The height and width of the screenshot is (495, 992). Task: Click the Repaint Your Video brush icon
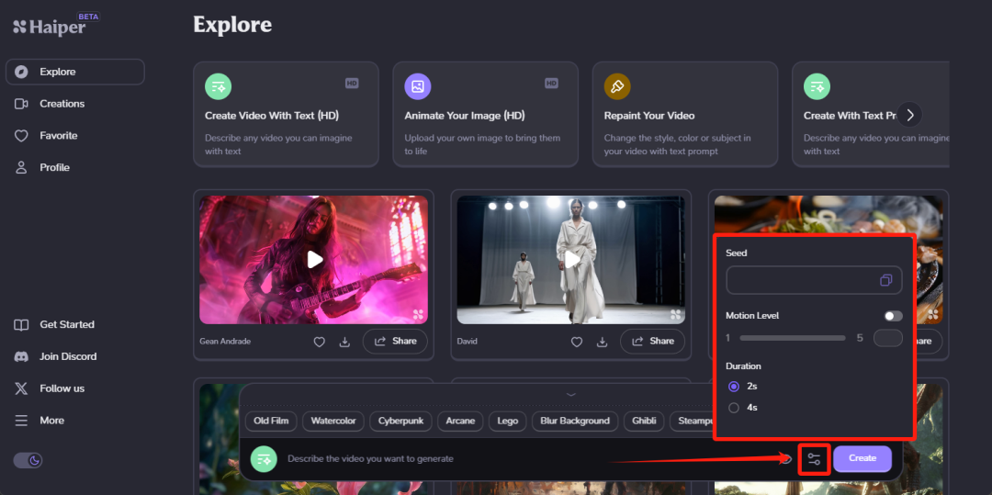click(x=617, y=86)
